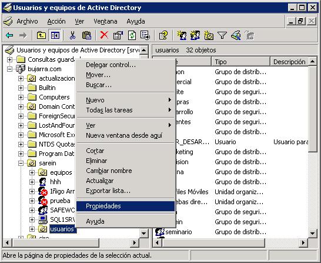
Task: Click the disabled add-to-group toolbar icon
Action: [249, 36]
